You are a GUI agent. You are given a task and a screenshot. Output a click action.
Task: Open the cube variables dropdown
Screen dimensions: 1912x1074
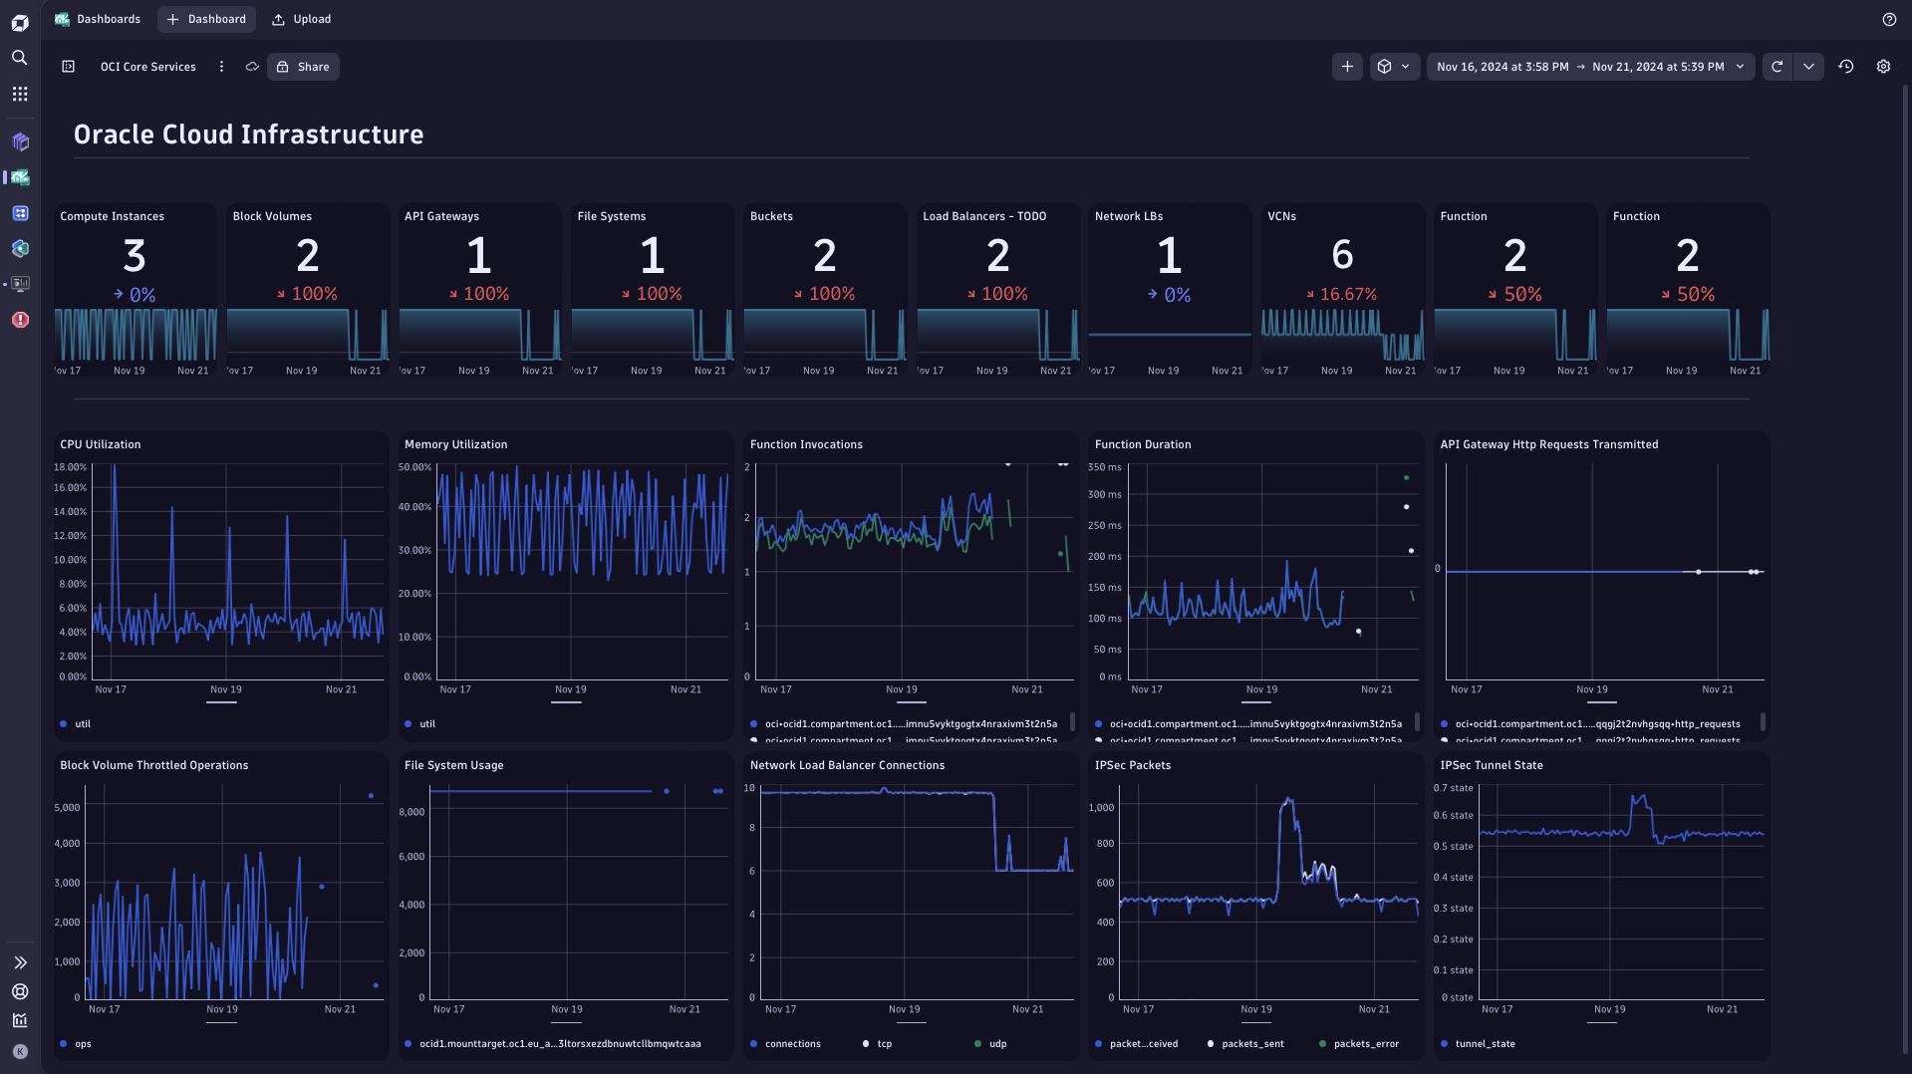pos(1394,67)
